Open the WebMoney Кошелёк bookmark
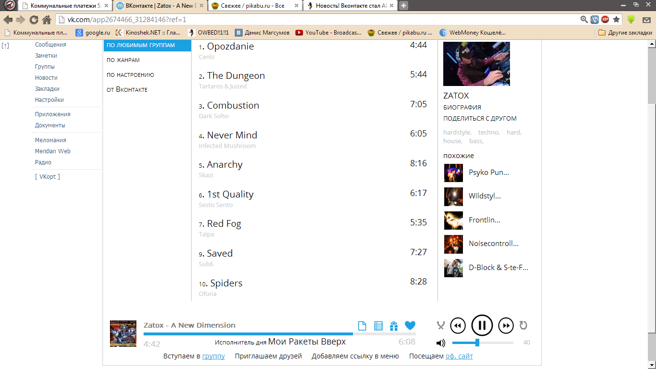 [x=473, y=33]
